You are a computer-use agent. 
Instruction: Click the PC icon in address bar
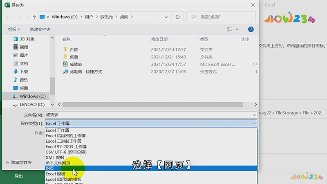(42, 17)
